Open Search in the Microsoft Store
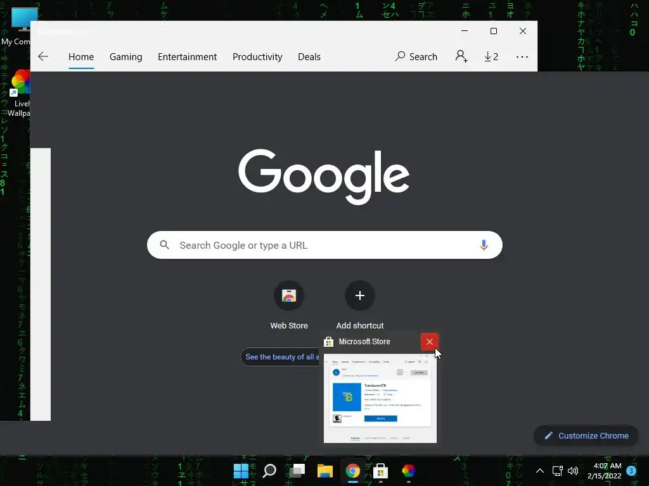 click(x=416, y=56)
